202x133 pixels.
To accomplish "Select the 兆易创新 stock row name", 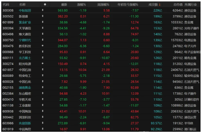I will 25,123.
